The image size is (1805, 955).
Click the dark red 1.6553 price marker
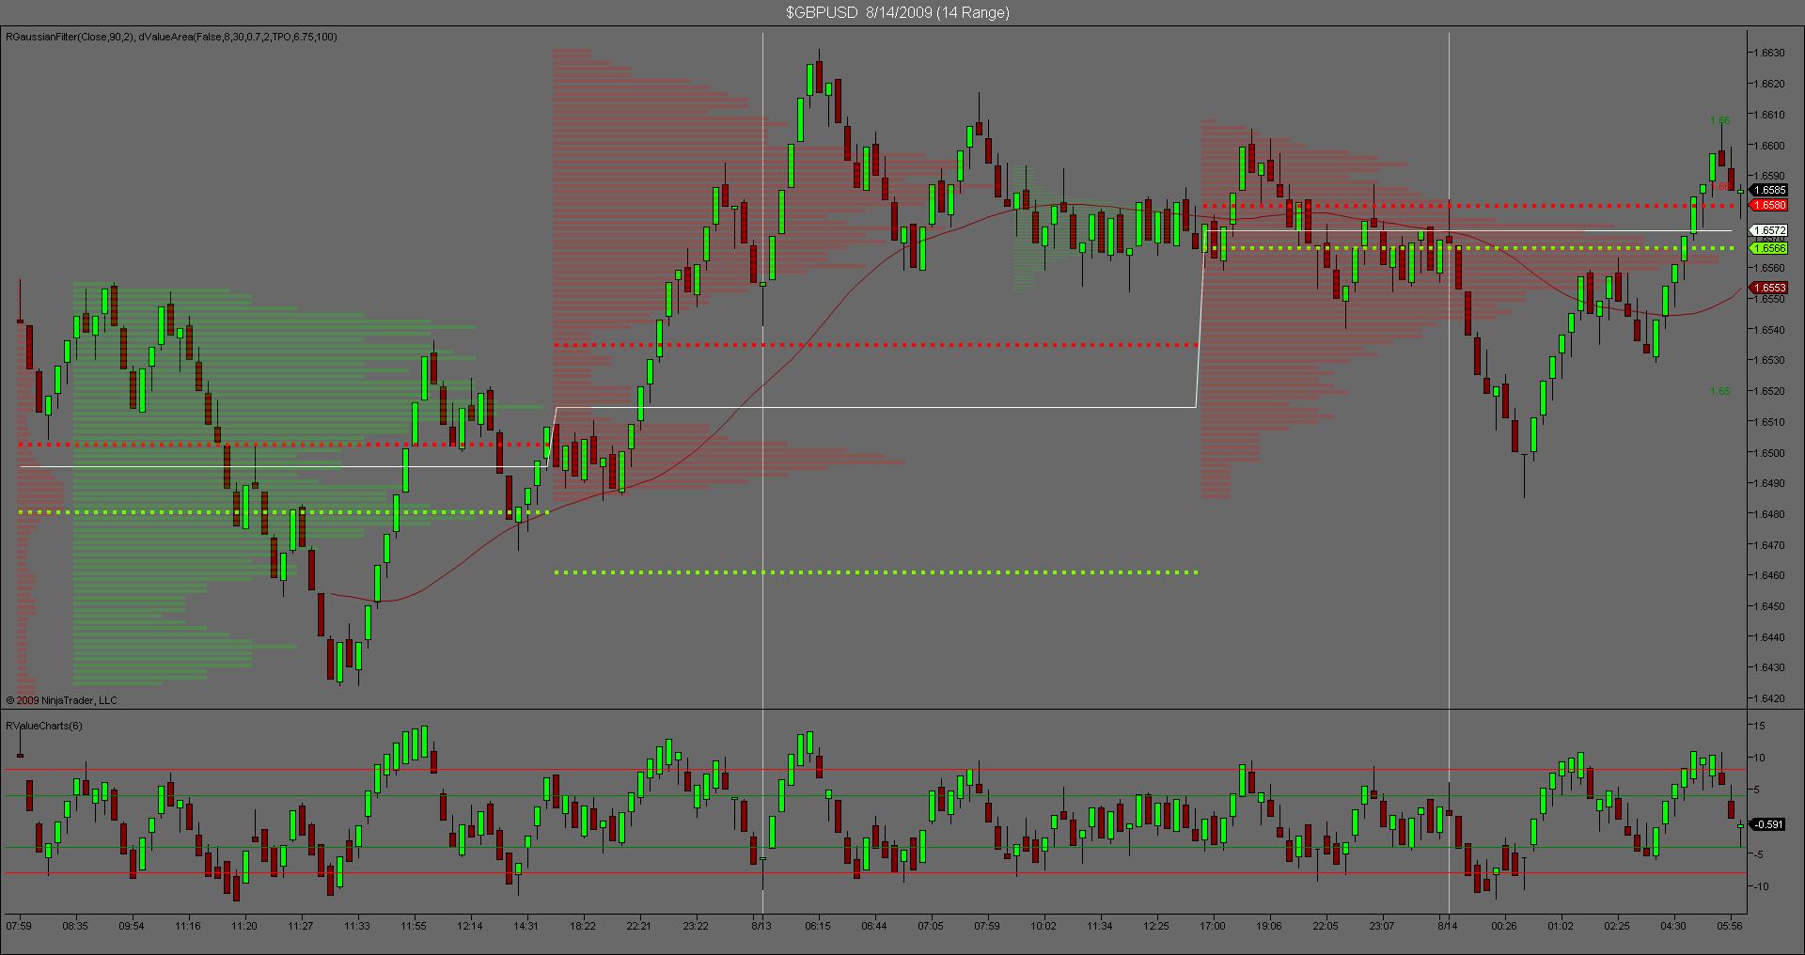tap(1770, 288)
